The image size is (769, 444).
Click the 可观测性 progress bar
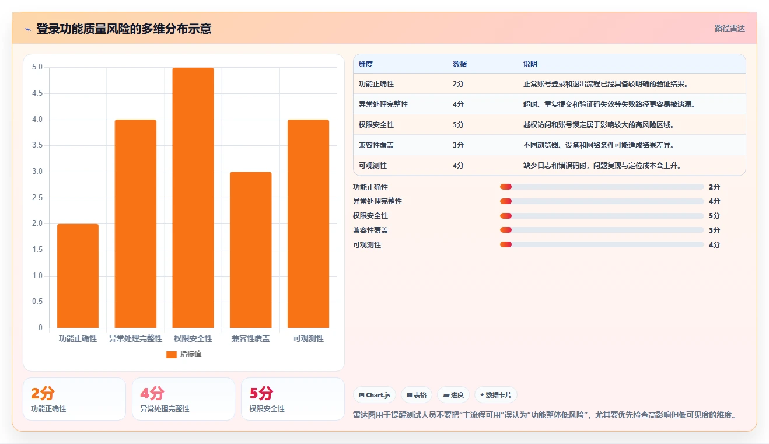pos(602,244)
